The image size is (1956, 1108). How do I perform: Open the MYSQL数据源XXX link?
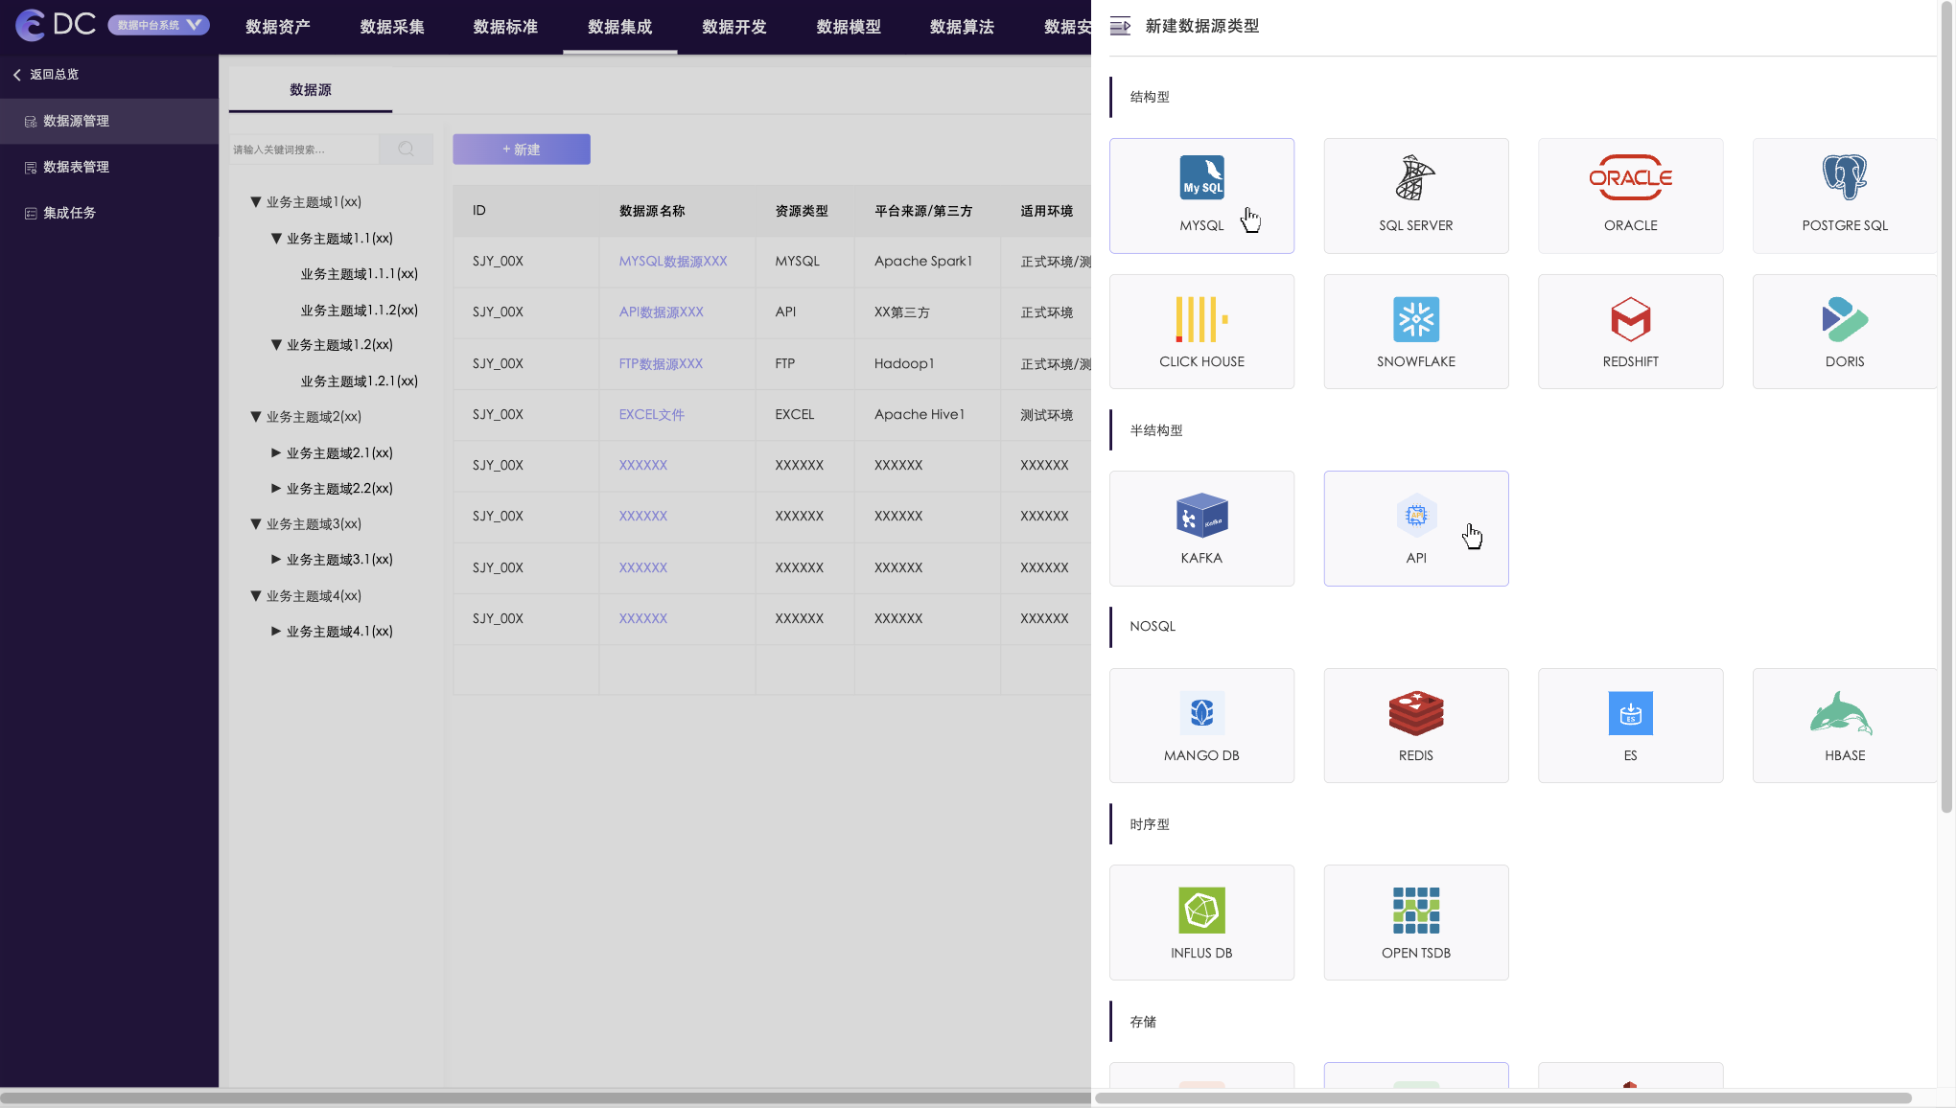tap(673, 262)
